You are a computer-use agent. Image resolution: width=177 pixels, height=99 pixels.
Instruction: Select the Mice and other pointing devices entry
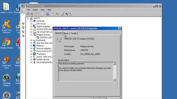(x=44, y=43)
